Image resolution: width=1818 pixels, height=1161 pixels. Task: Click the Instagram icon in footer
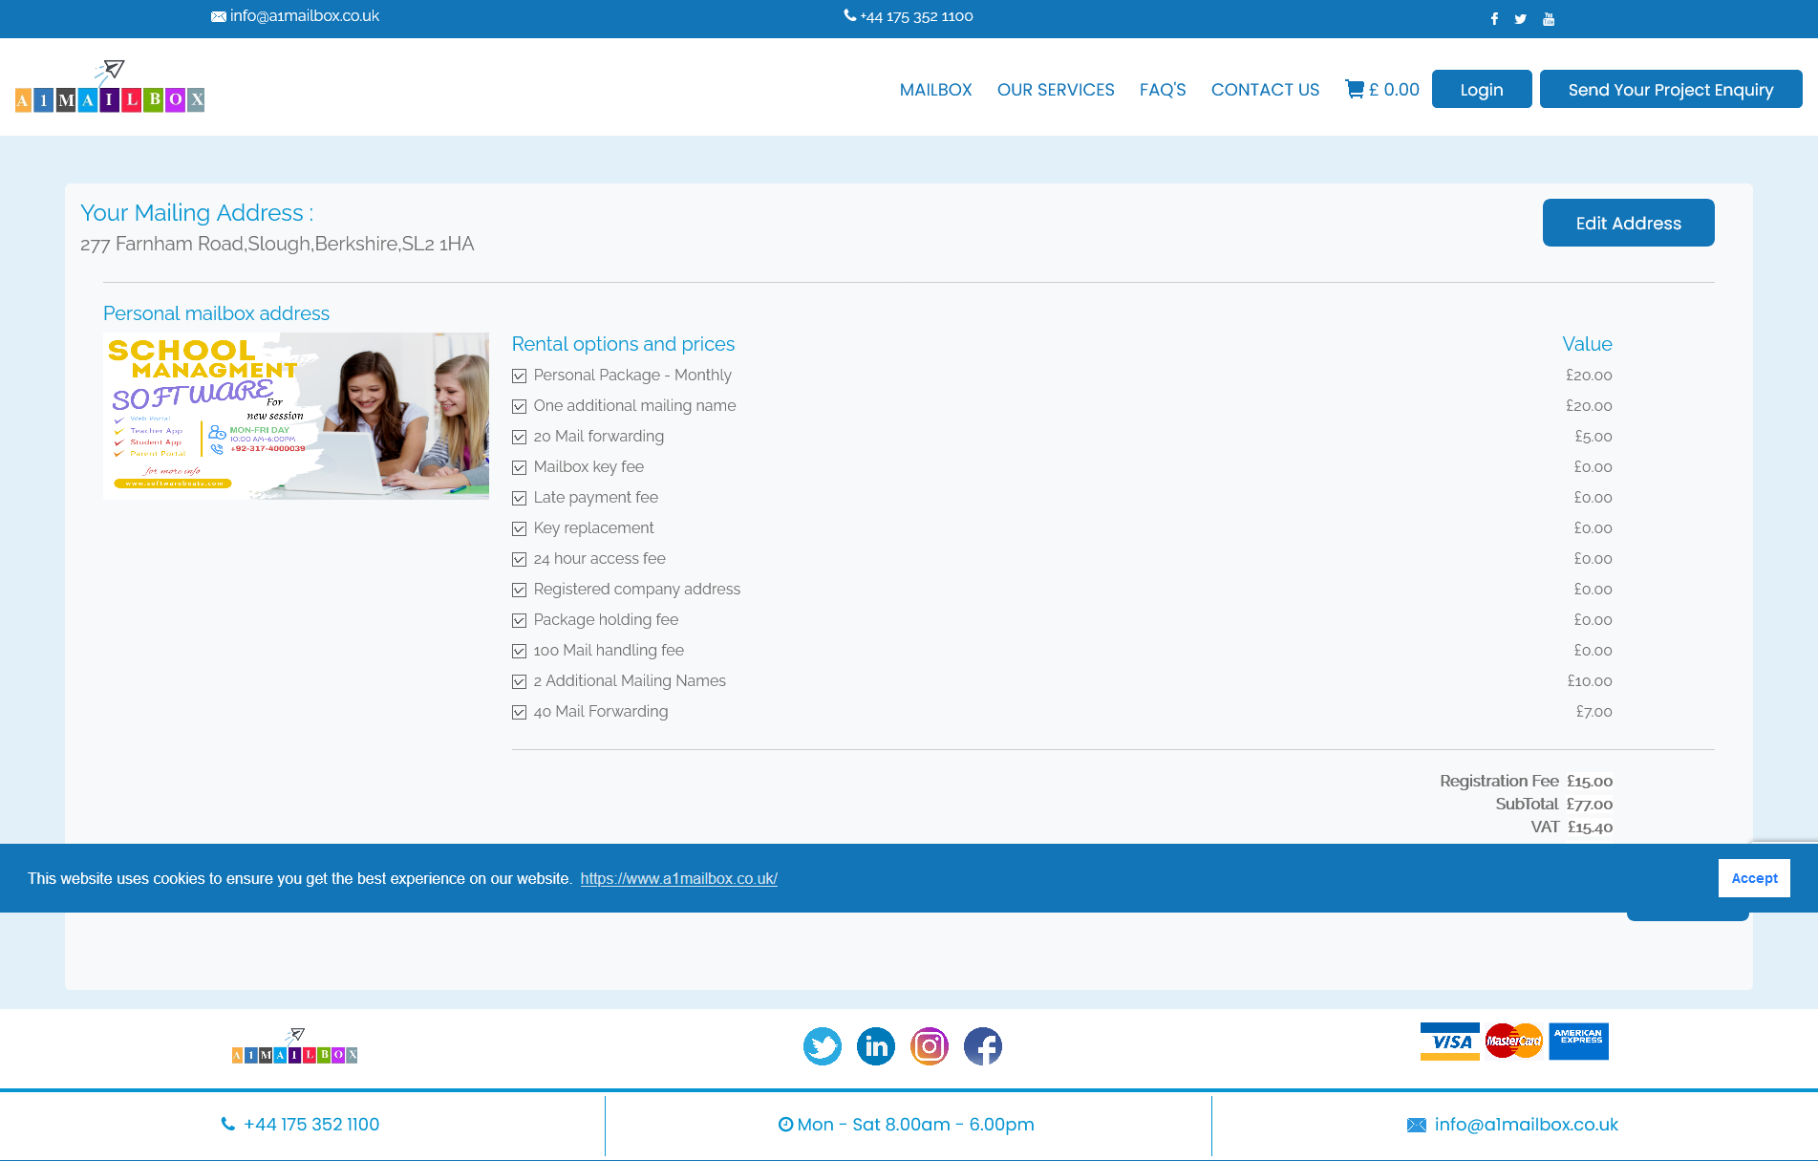[x=929, y=1046]
